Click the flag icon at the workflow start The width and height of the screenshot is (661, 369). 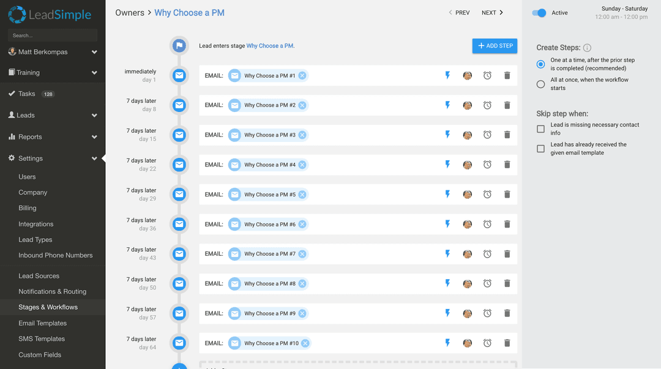tap(179, 45)
